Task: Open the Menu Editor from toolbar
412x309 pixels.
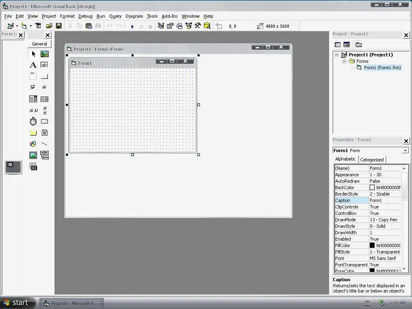Action: coord(38,26)
